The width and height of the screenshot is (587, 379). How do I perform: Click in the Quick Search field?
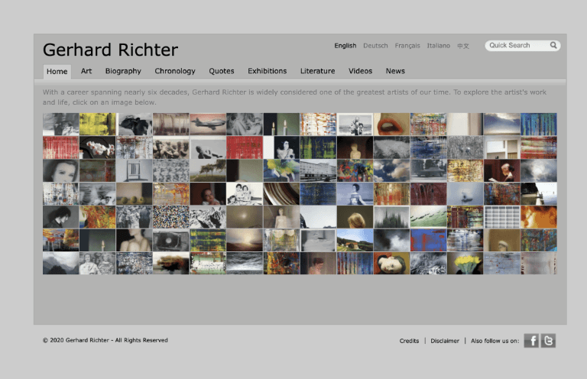click(x=516, y=46)
